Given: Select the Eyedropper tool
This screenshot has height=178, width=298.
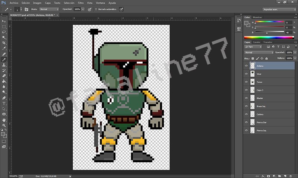Looking at the screenshot, I should (x=4, y=48).
